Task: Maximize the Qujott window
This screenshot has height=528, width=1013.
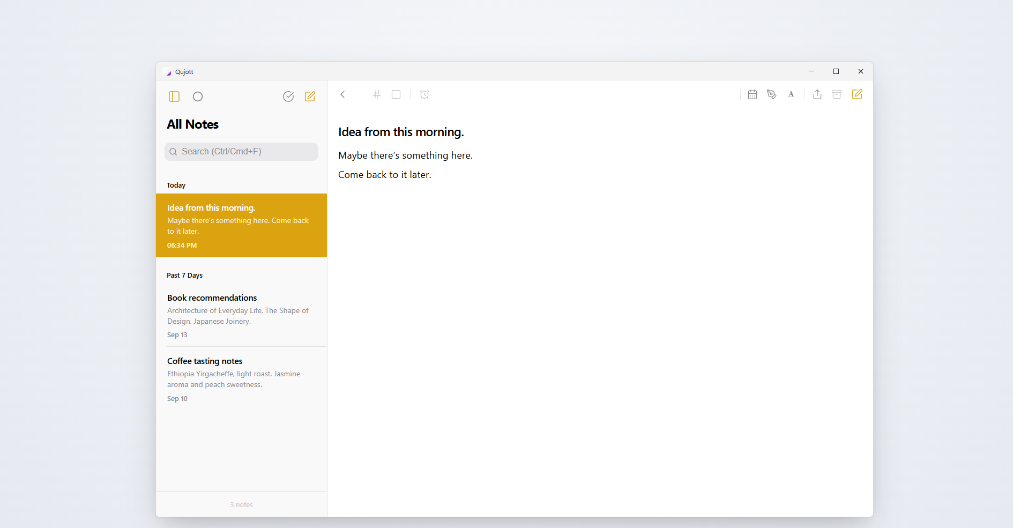Action: [836, 71]
